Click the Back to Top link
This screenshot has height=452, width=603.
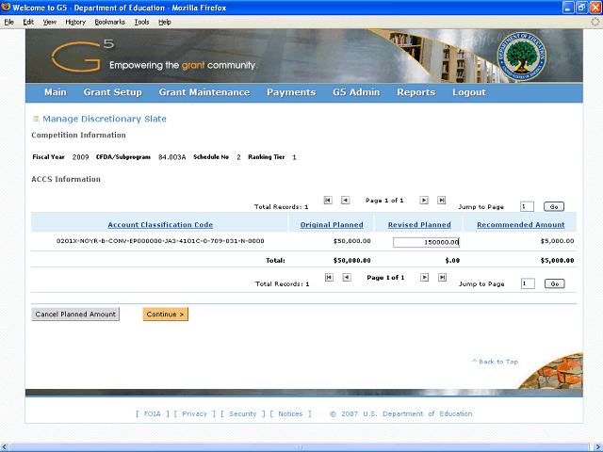[x=496, y=362]
